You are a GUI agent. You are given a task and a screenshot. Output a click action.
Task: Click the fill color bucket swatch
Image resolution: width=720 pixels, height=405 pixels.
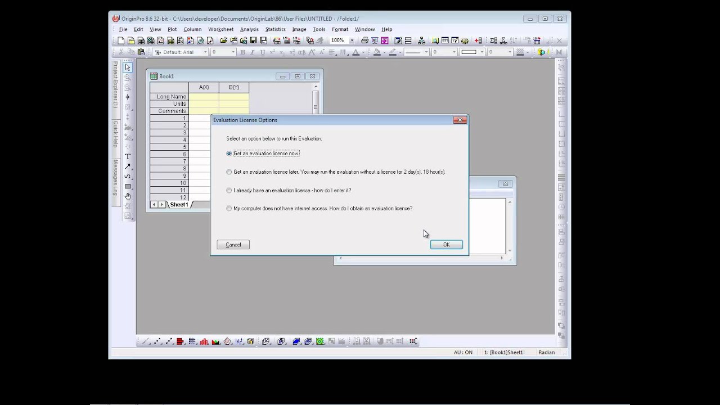tap(377, 52)
